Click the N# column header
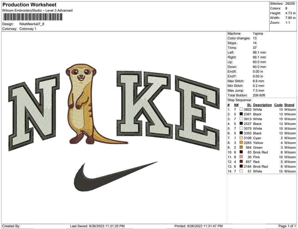 point(236,105)
